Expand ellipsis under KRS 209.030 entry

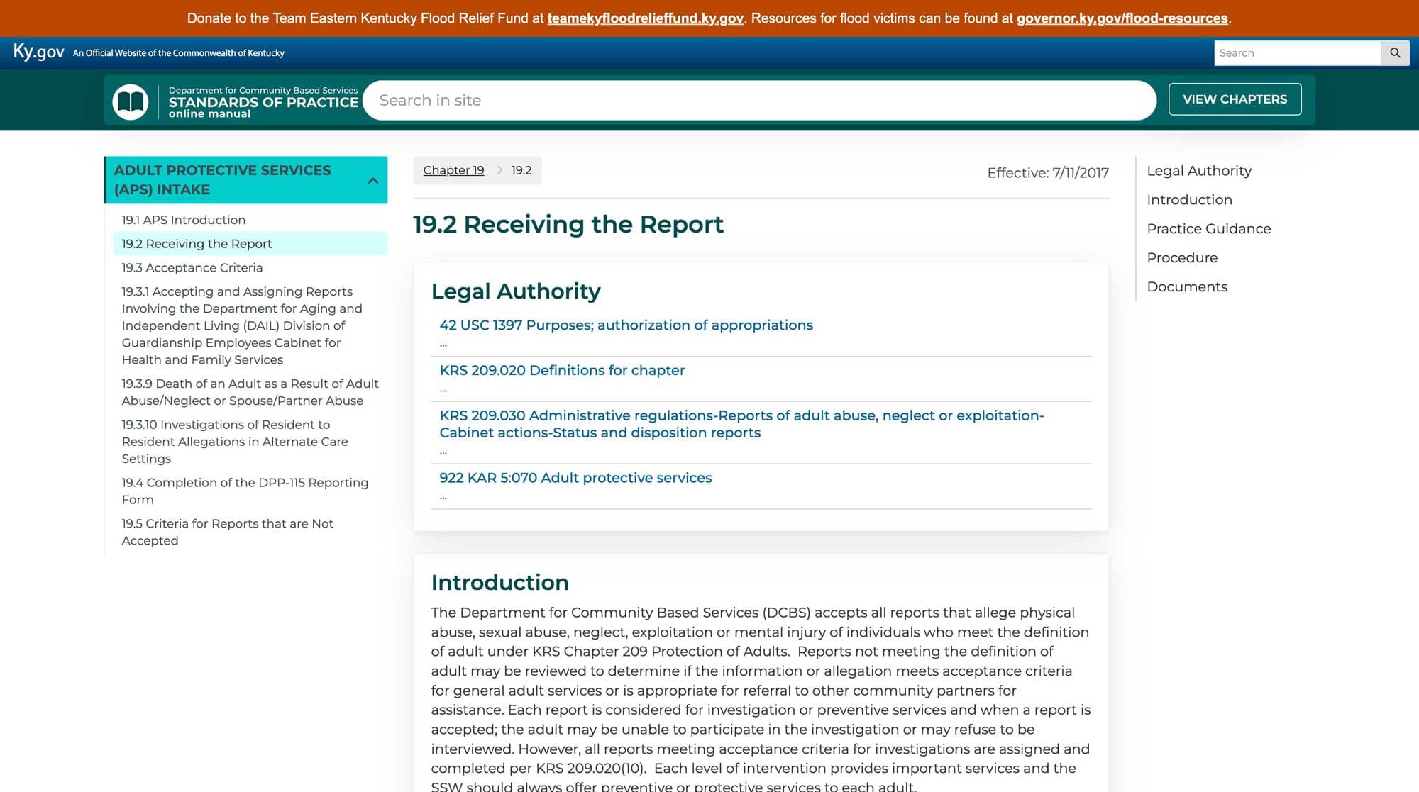[443, 452]
